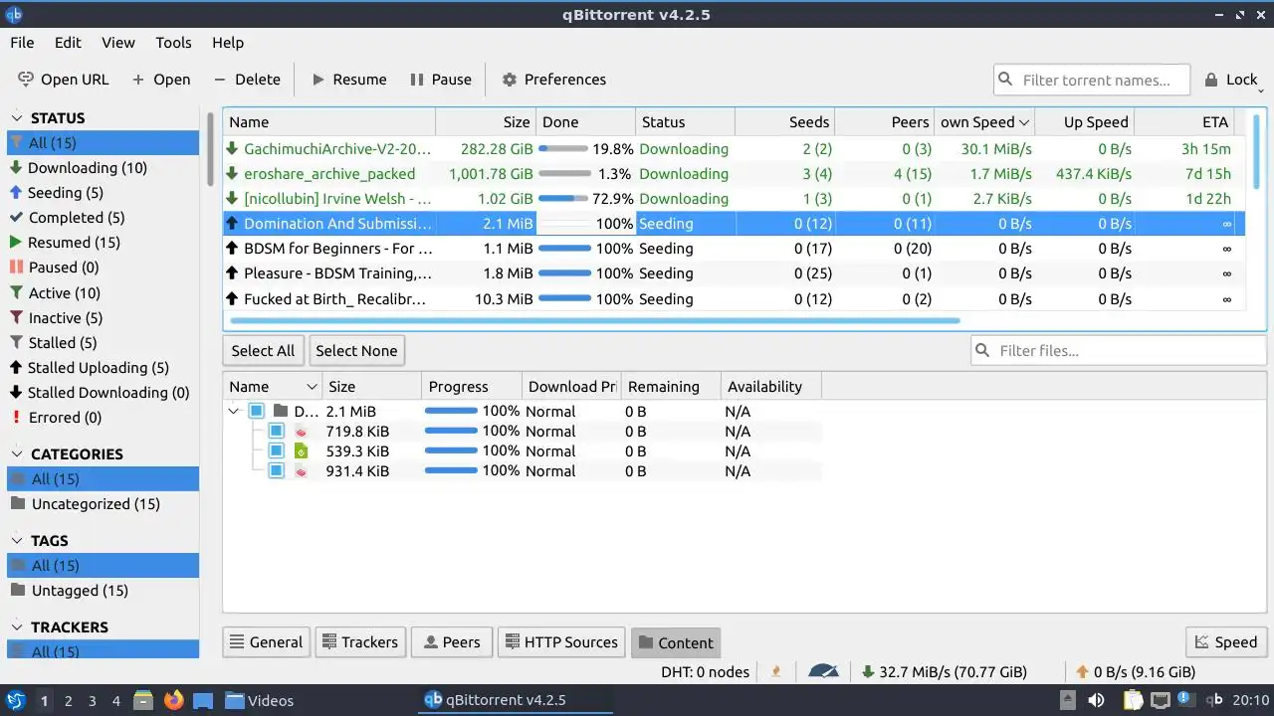Resume the selected torrent via toolbar
The height and width of the screenshot is (716, 1274).
pos(348,80)
